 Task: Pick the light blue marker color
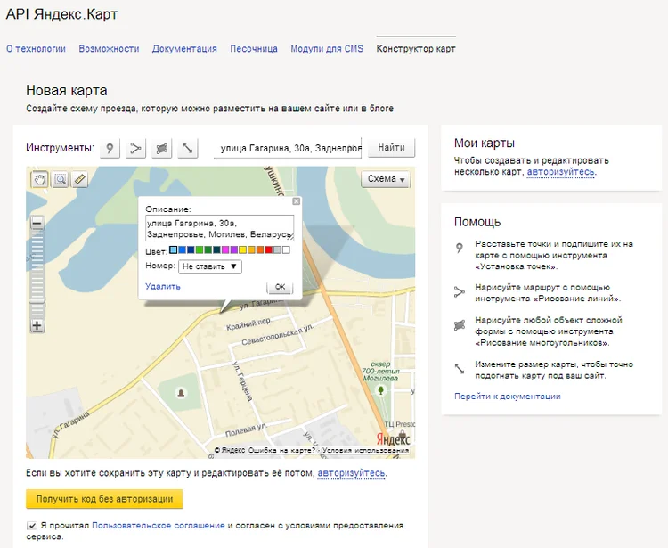(173, 249)
